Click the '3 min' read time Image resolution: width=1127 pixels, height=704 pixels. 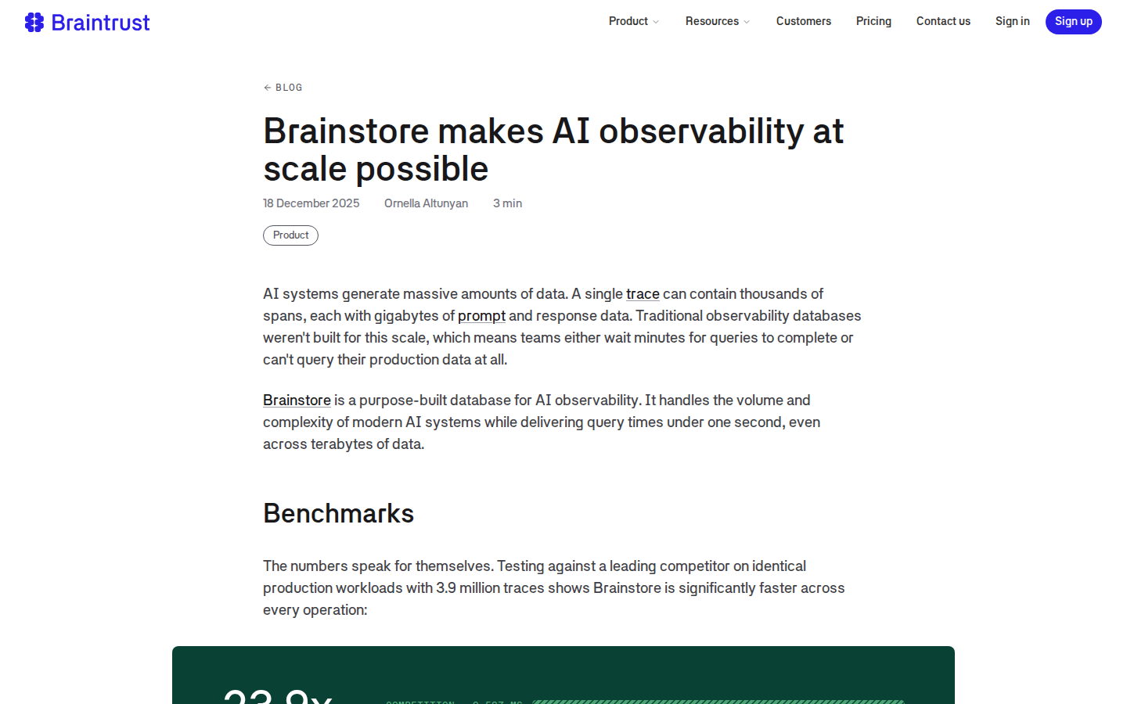point(507,203)
